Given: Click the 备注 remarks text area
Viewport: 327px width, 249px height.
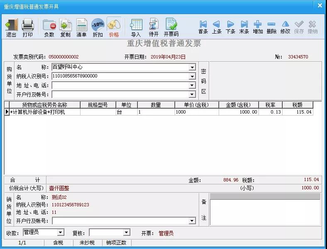Looking at the screenshot, I should click(x=265, y=212).
